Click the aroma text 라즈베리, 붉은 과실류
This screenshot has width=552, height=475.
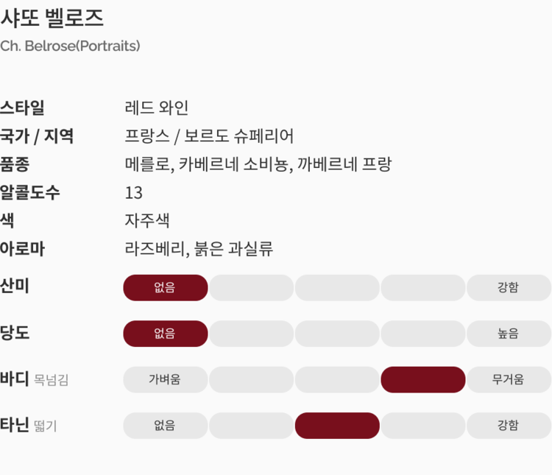click(x=199, y=249)
